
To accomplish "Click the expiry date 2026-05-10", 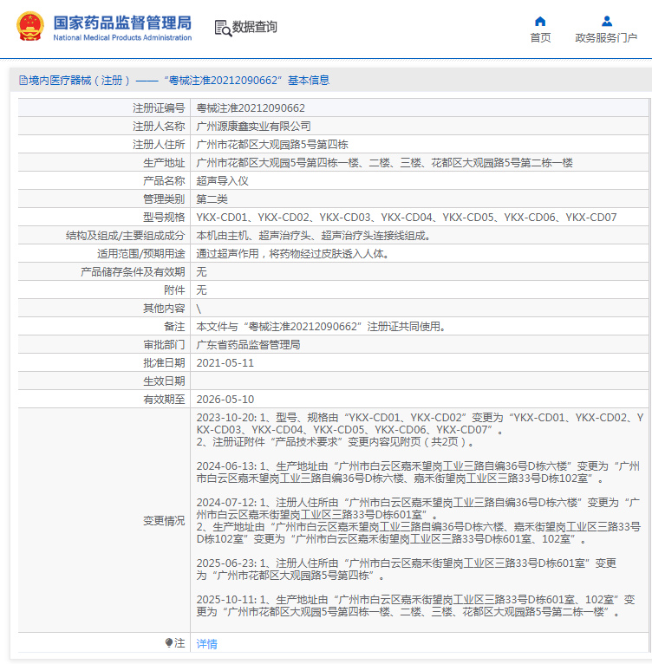I will (225, 400).
